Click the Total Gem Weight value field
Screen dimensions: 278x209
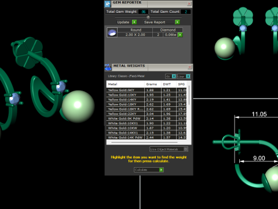tap(144, 12)
